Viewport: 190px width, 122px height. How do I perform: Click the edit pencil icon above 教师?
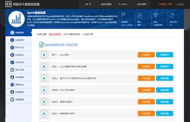coord(139,15)
